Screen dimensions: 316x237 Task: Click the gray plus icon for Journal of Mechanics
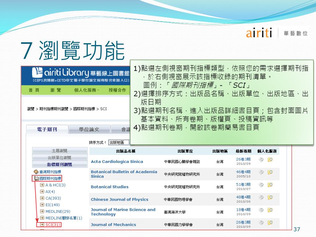pyautogui.click(x=261, y=223)
